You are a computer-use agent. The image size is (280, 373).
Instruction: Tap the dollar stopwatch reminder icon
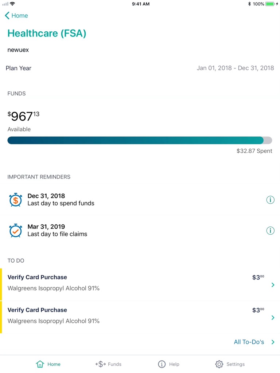click(15, 200)
